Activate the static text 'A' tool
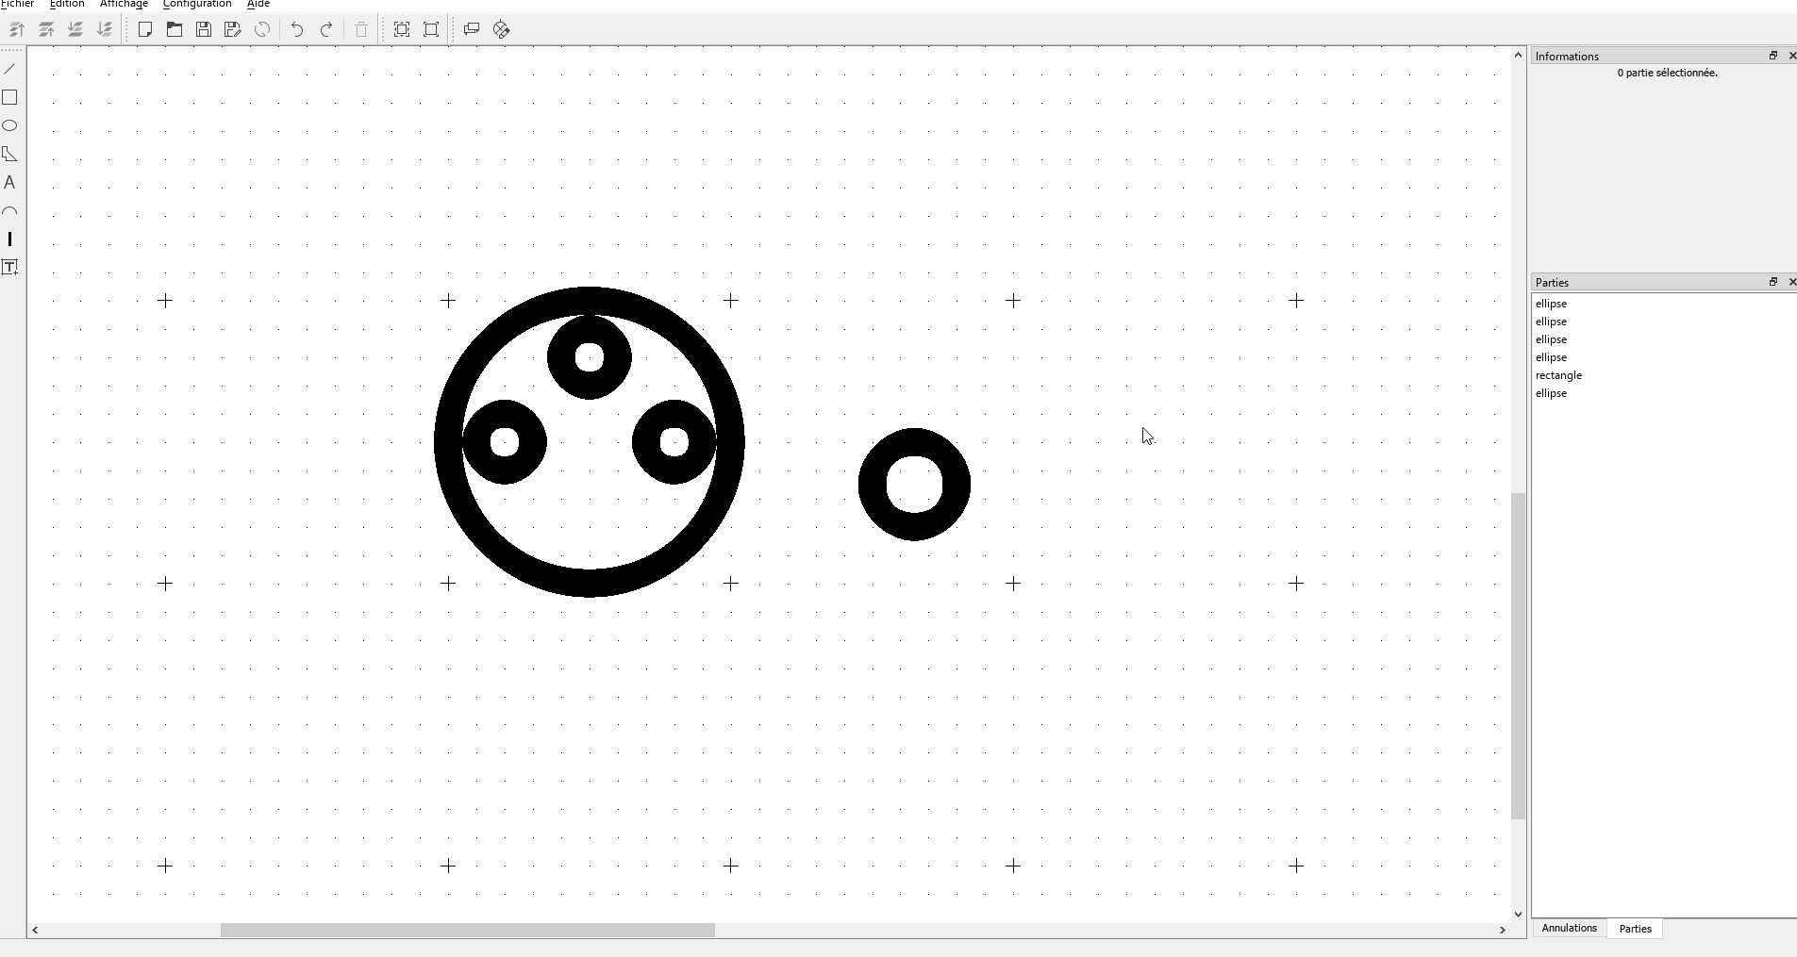1797x957 pixels. tap(10, 182)
